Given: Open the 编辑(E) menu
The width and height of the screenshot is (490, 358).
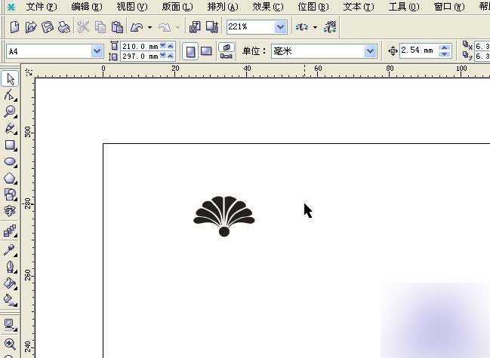Looking at the screenshot, I should click(x=87, y=7).
